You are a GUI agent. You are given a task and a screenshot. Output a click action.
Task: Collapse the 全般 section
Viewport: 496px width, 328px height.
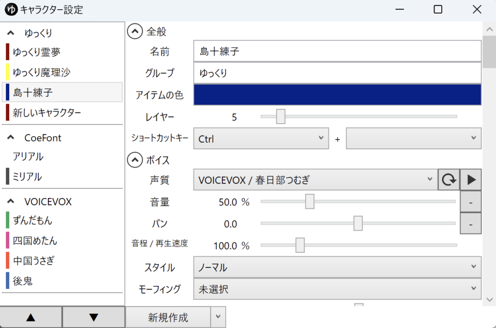(x=135, y=31)
